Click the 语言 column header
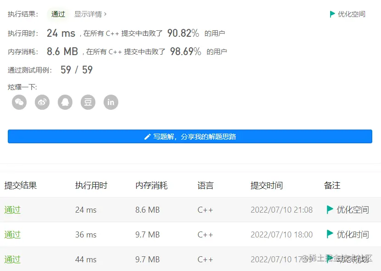Screen dimensions: 381x271 pyautogui.click(x=205, y=186)
